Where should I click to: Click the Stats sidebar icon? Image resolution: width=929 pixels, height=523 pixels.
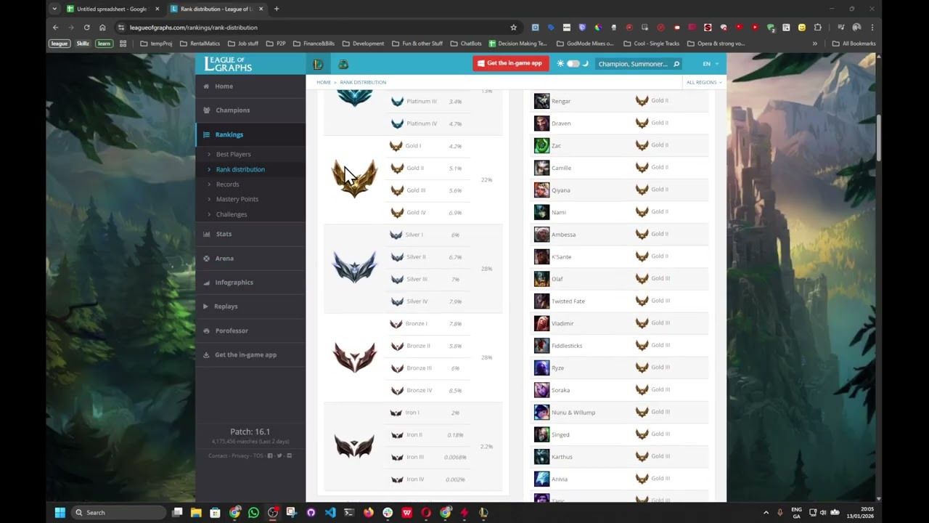(x=206, y=234)
